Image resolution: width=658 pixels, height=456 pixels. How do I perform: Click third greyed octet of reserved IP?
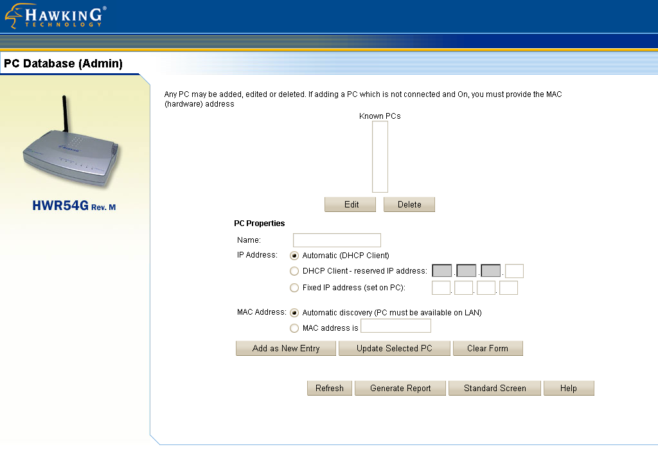point(490,270)
